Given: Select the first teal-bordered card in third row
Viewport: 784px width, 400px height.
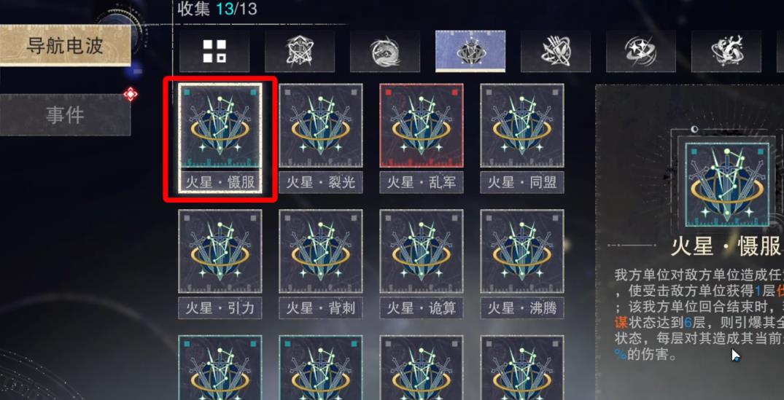Looking at the screenshot, I should (x=220, y=367).
